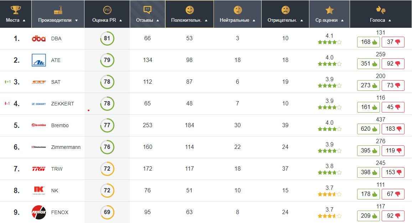Click the PR badge icon in header

coord(107,10)
